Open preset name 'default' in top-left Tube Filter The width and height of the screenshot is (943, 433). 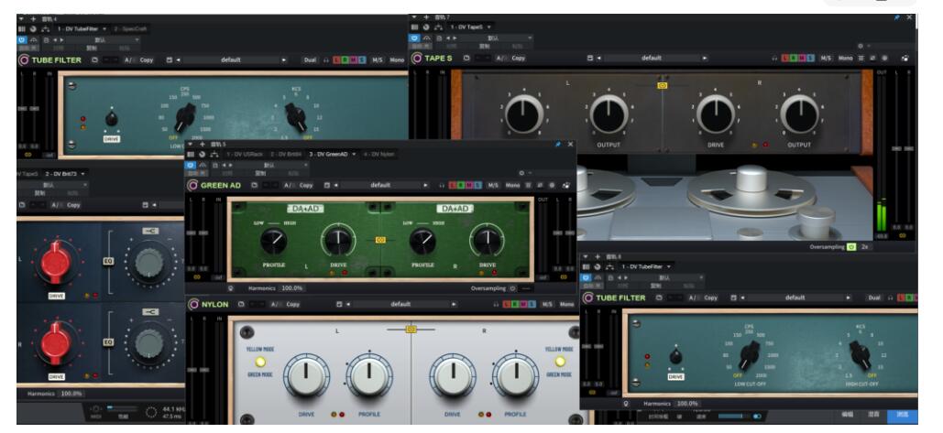coord(231,60)
